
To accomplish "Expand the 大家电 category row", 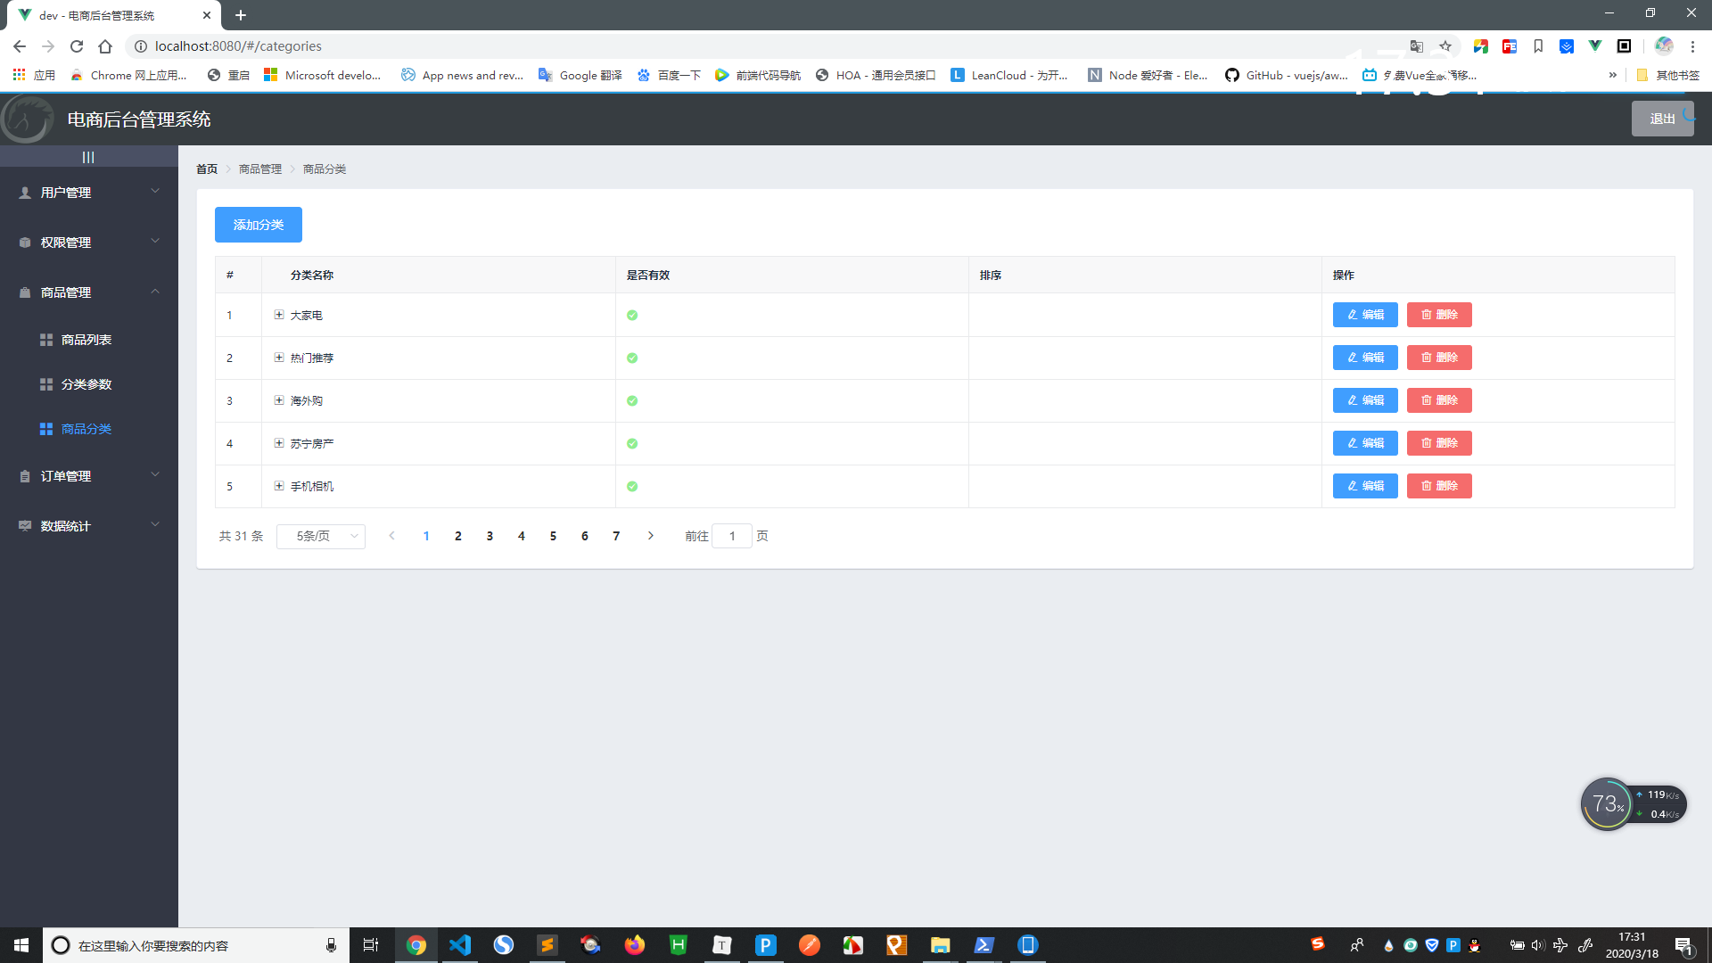I will (279, 315).
